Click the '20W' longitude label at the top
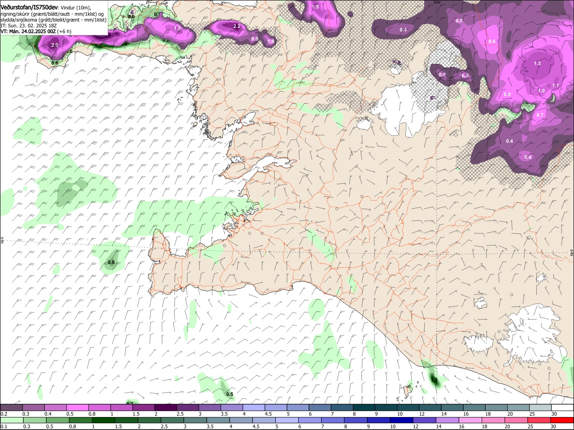 click(437, 2)
